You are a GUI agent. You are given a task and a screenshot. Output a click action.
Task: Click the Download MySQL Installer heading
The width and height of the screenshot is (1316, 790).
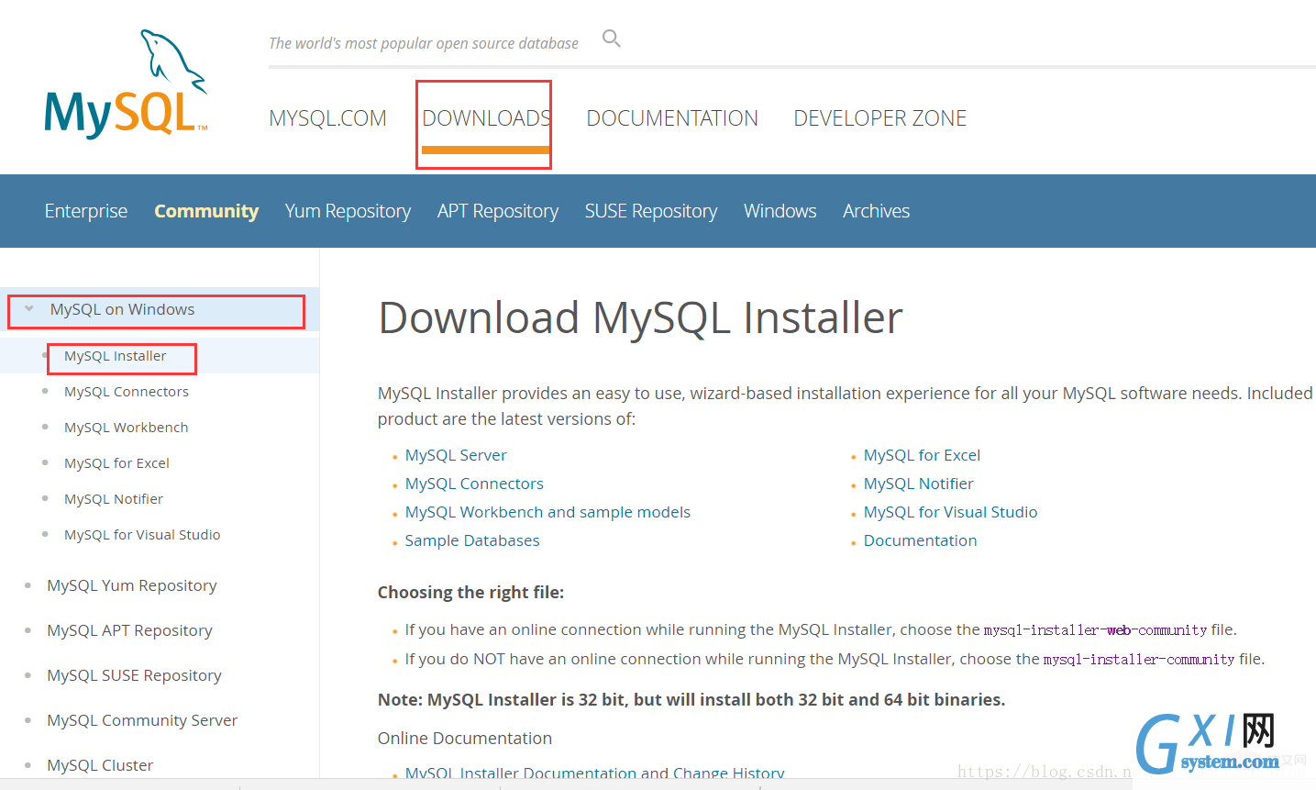click(x=640, y=317)
